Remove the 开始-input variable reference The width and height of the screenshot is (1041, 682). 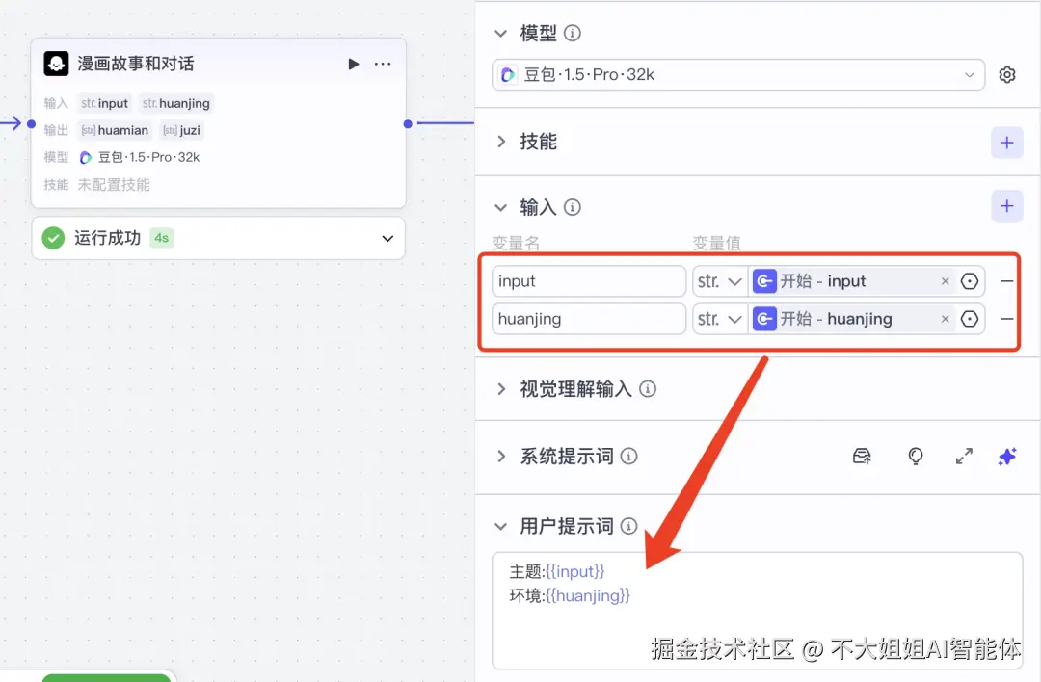[x=945, y=280]
